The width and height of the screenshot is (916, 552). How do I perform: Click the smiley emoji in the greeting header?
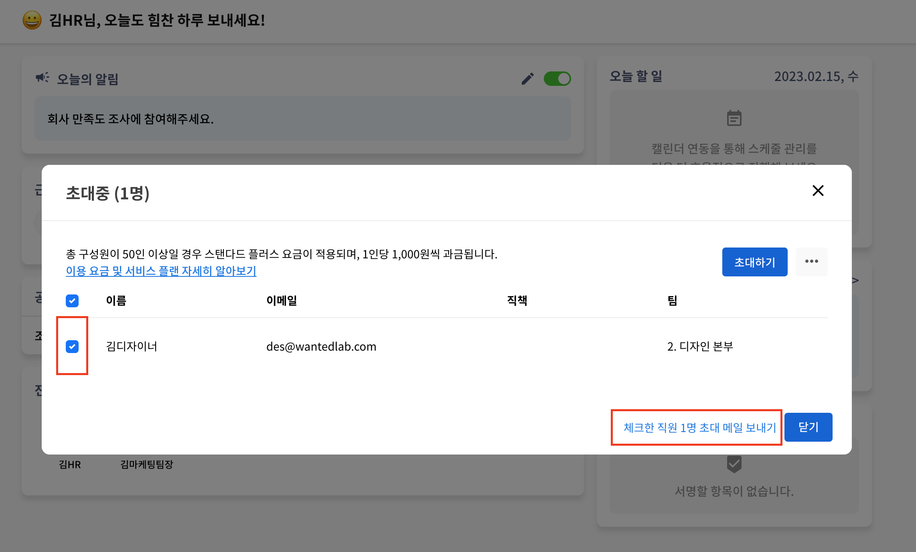click(x=32, y=20)
